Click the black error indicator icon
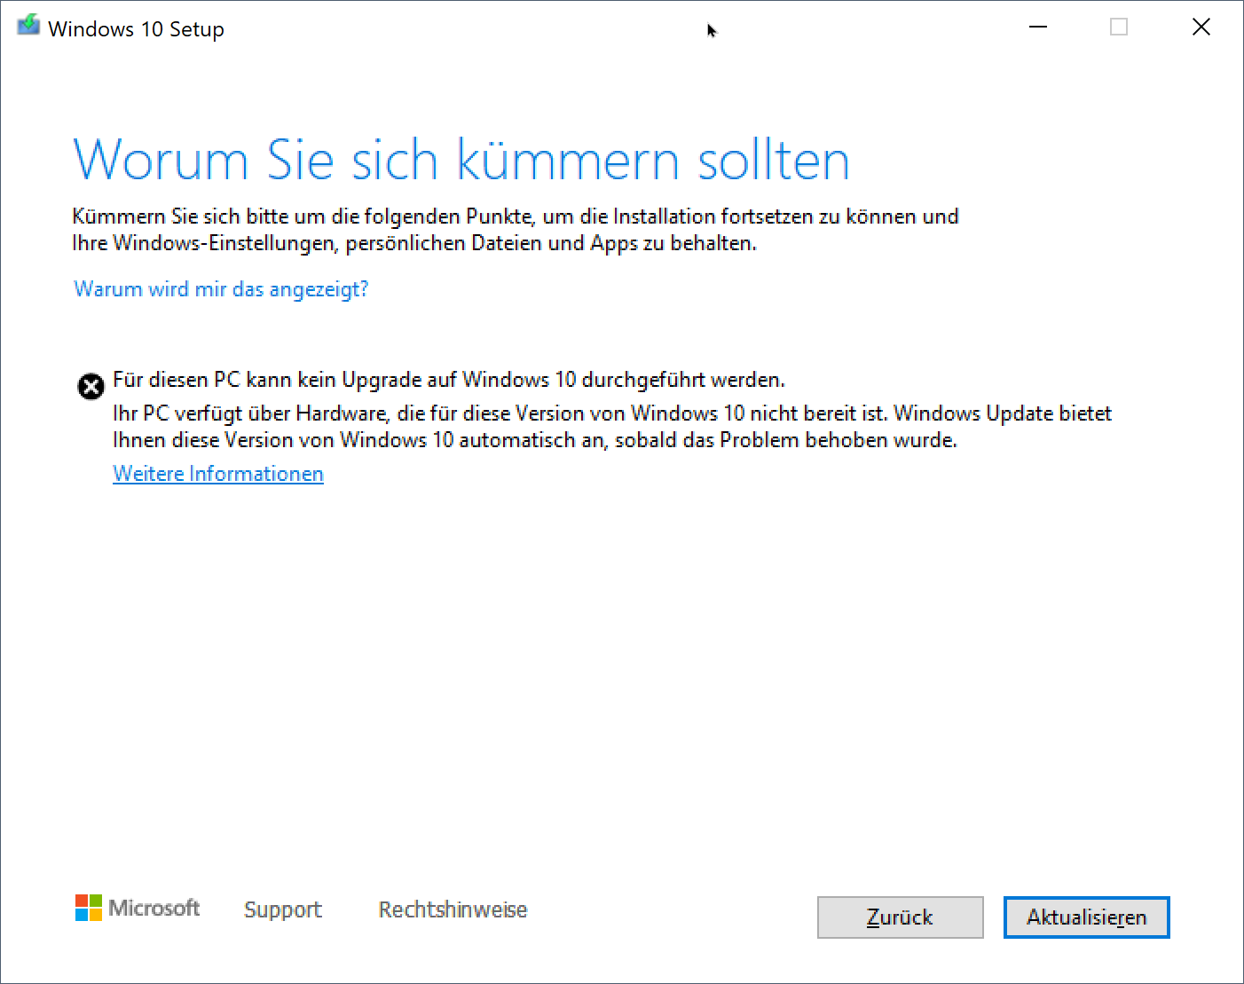 click(91, 386)
